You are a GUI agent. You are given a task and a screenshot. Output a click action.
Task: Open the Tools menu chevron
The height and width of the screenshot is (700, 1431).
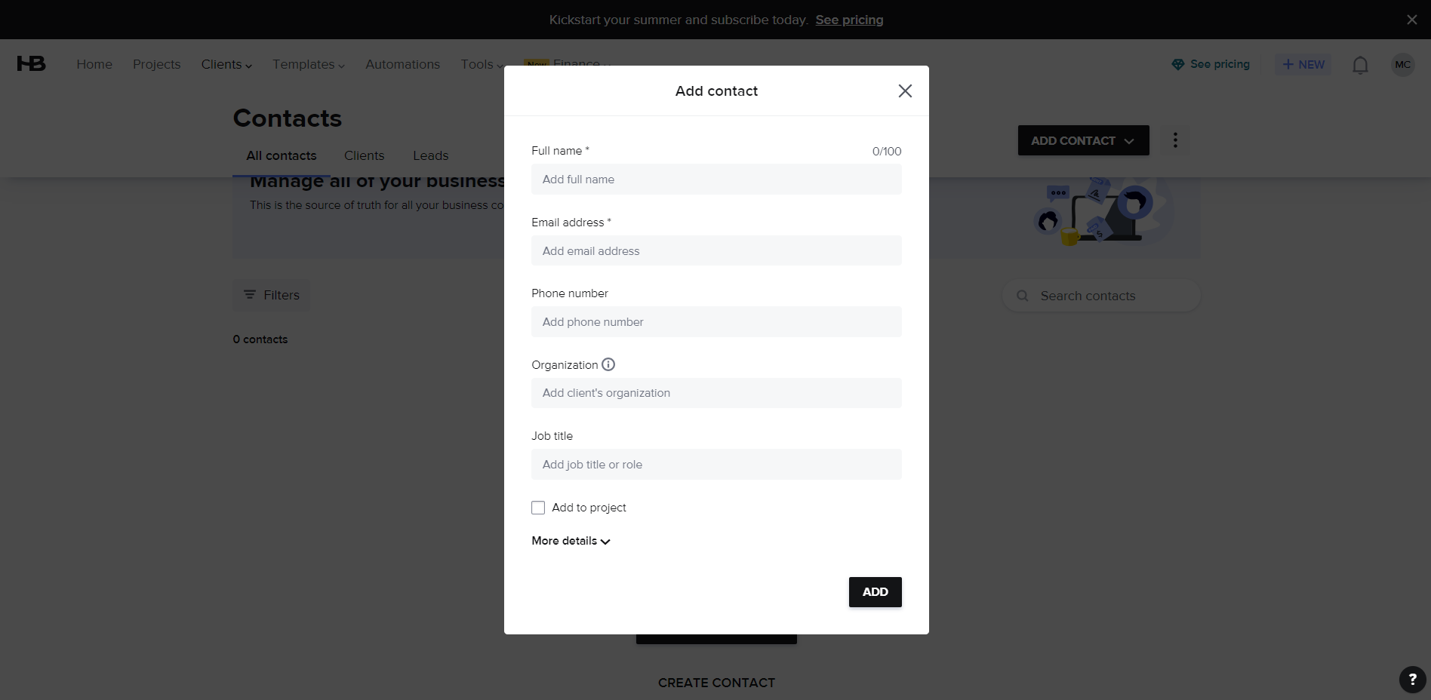point(500,66)
